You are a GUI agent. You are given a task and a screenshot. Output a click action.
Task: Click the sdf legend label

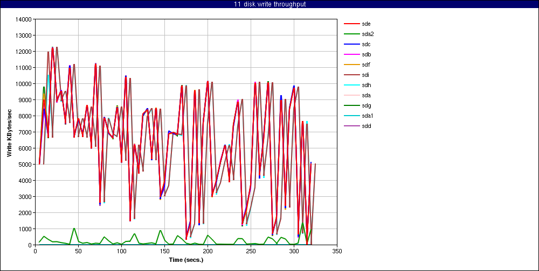pos(366,65)
